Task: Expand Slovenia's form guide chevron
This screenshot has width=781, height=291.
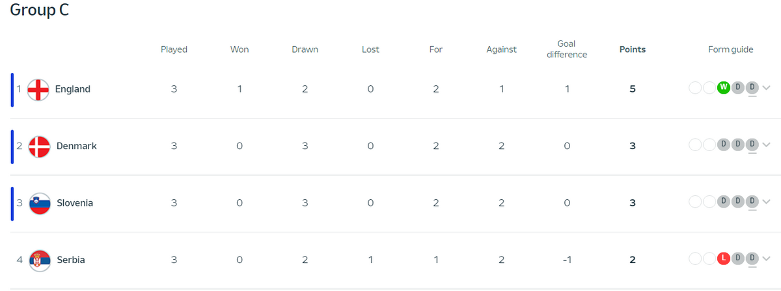Action: [767, 202]
